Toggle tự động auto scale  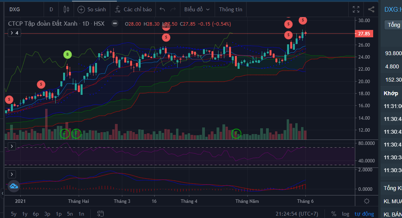(364, 214)
